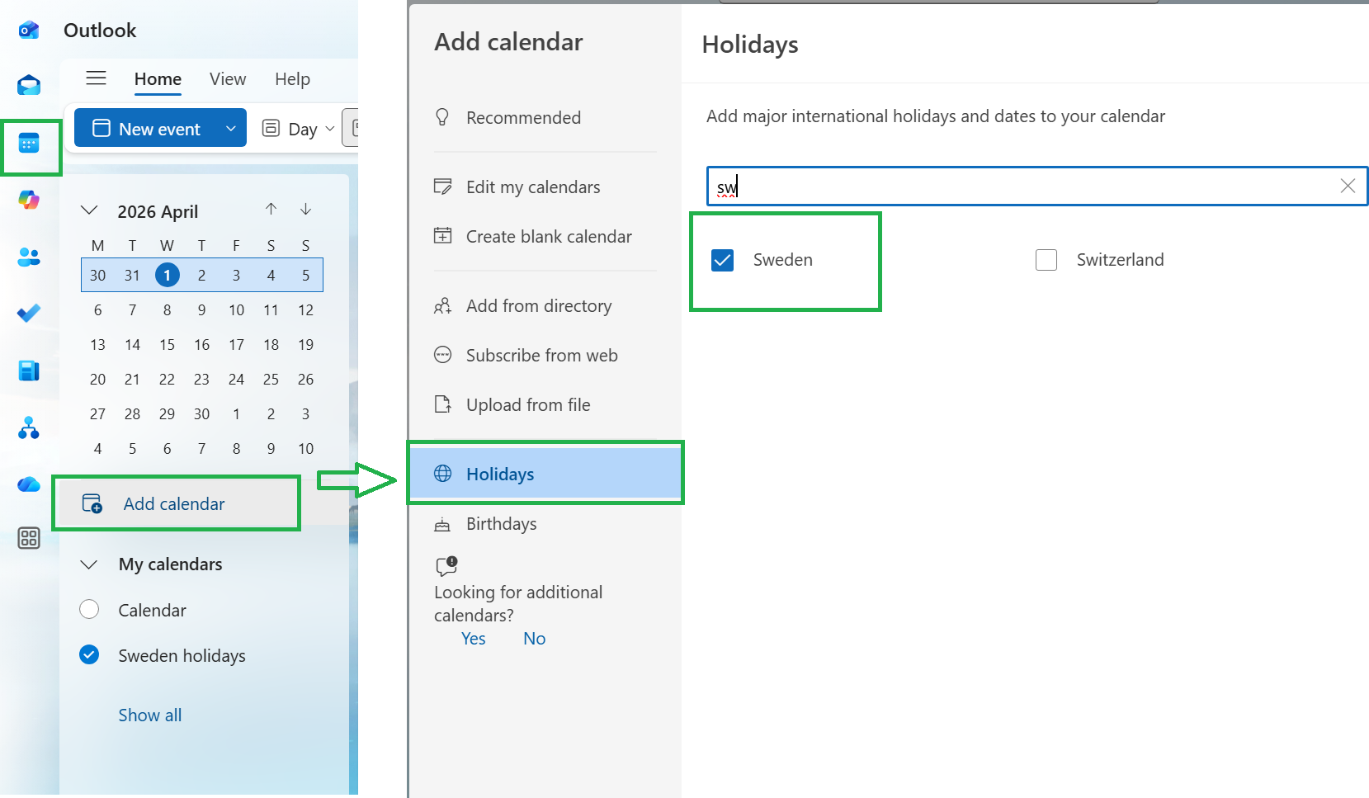The width and height of the screenshot is (1369, 798).
Task: Open the People app in the sidebar
Action: click(29, 257)
